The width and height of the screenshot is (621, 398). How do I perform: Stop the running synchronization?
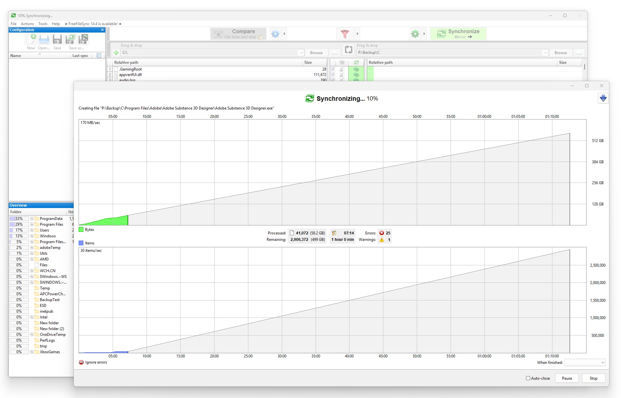593,378
